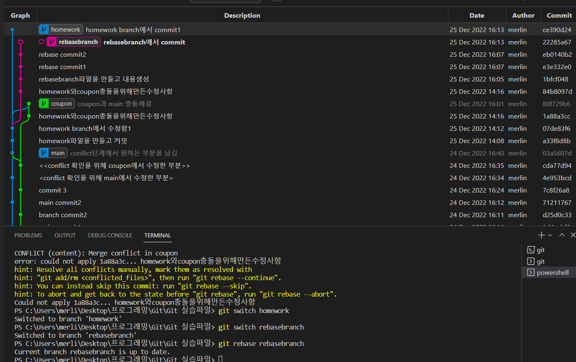This screenshot has width=576, height=362.
Task: Maximize the panel with the up chevron
Action: (562, 235)
